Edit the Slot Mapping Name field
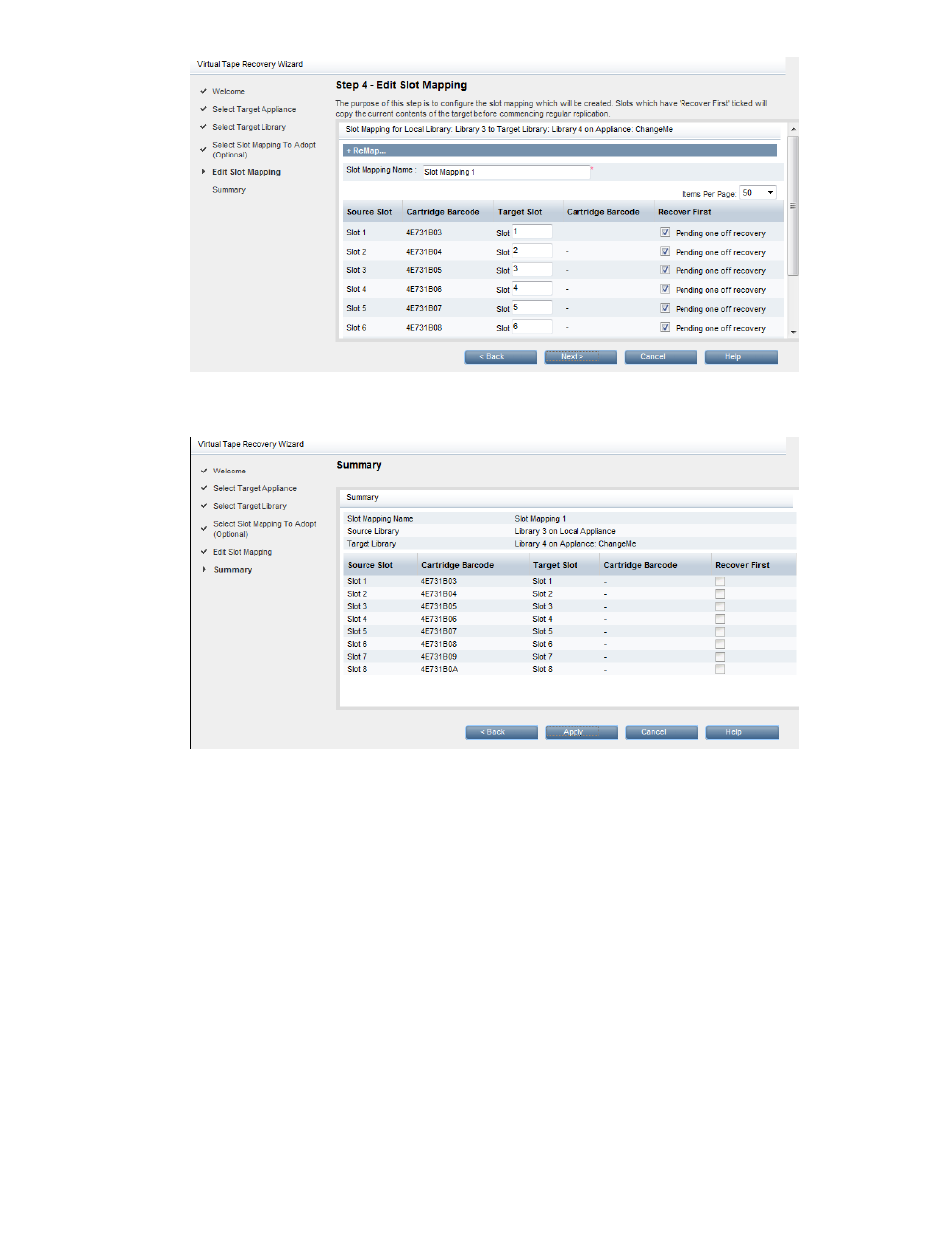 coord(506,172)
